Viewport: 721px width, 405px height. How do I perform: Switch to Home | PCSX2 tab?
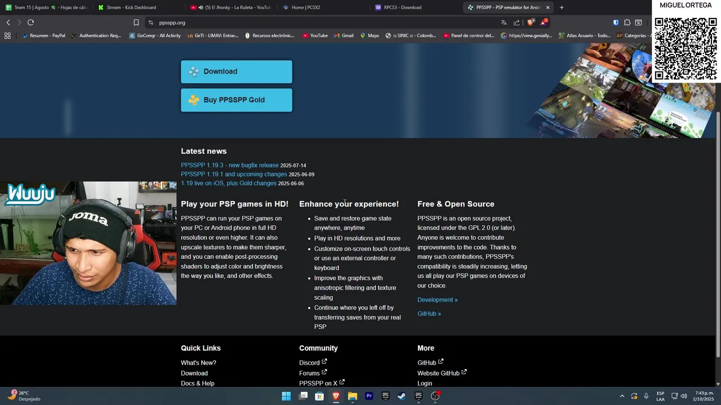(323, 7)
